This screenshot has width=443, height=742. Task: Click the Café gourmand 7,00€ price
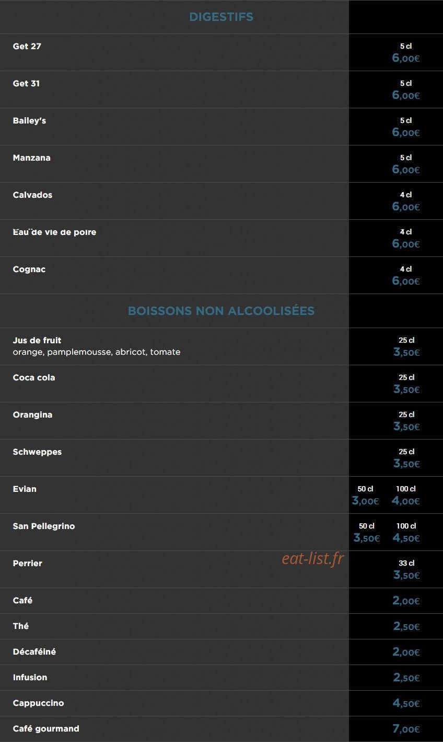[x=406, y=729]
